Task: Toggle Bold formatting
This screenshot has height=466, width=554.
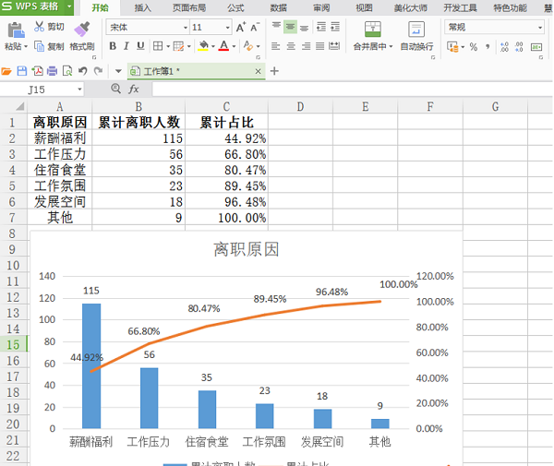Action: click(112, 46)
